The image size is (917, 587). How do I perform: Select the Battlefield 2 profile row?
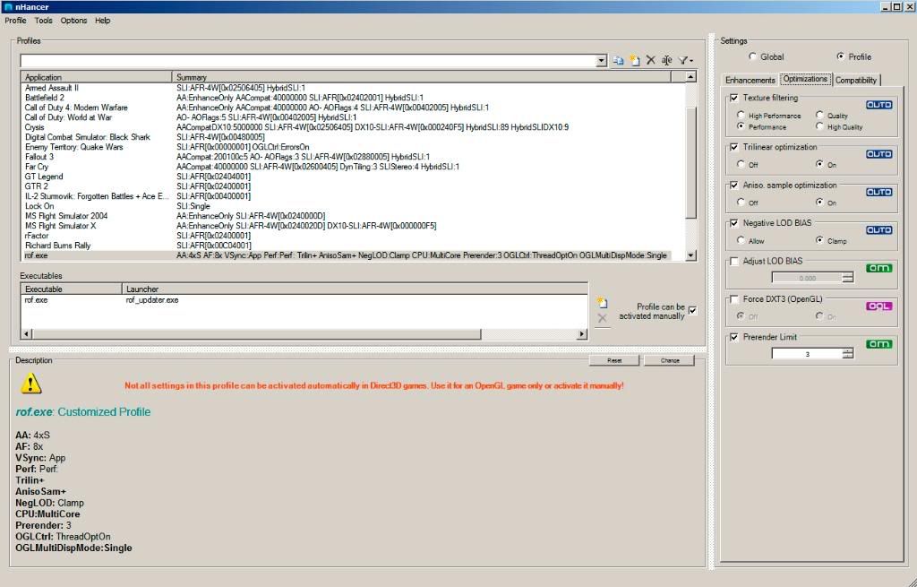click(347, 98)
